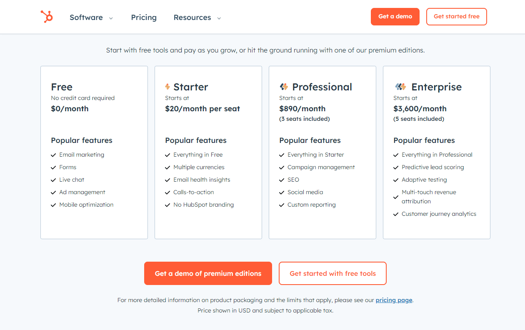The image size is (525, 330).
Task: Open the Pricing nav item
Action: coord(144,17)
